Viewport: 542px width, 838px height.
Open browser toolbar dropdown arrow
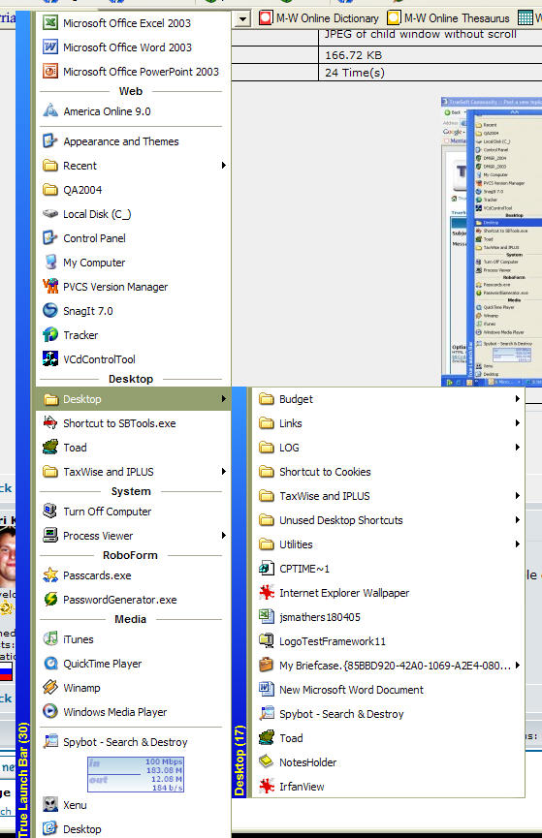coord(242,19)
